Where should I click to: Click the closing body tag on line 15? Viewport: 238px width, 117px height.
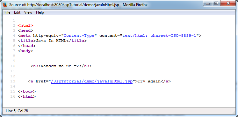27,92
